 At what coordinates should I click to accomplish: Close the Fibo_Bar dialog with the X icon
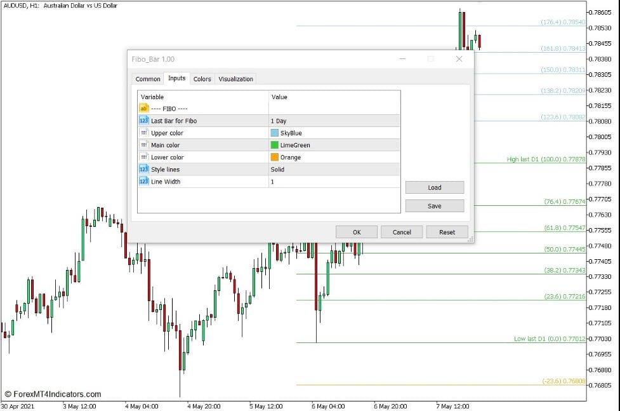pos(459,59)
